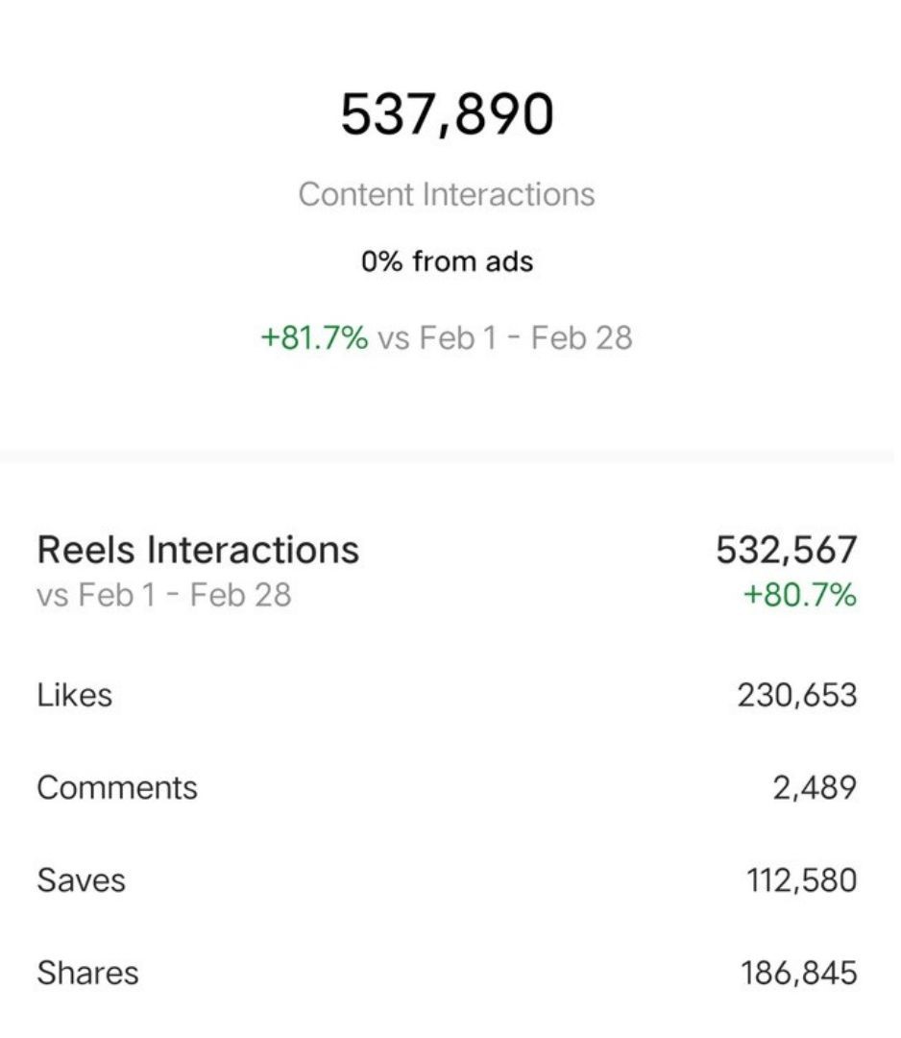Tap 'Feb 1' start date under Reels Interactions

click(x=117, y=594)
